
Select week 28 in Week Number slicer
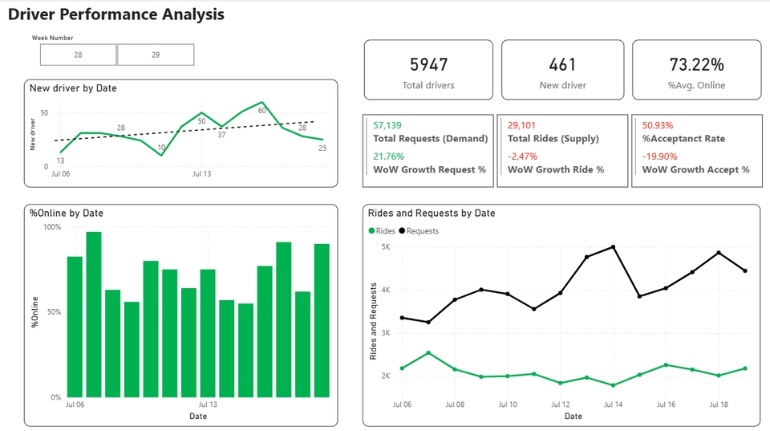(78, 55)
